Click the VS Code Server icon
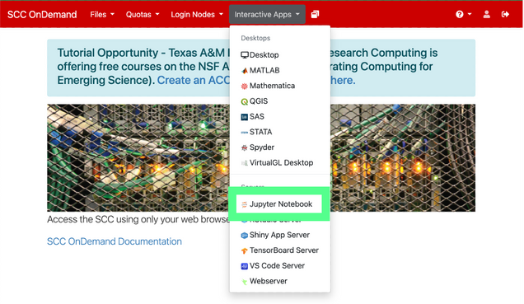 click(245, 266)
